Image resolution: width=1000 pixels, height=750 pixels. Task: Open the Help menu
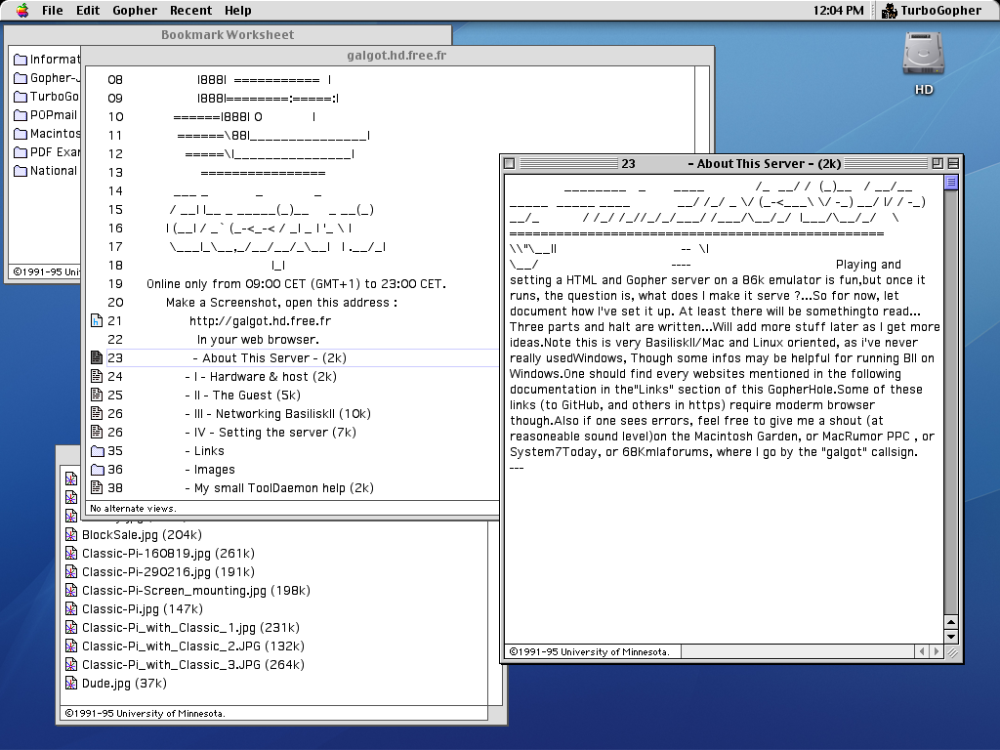pyautogui.click(x=238, y=10)
